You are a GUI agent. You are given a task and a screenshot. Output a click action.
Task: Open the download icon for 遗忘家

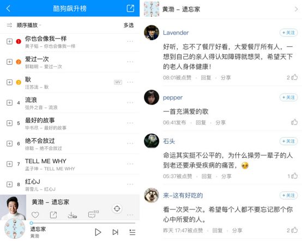(72, 215)
